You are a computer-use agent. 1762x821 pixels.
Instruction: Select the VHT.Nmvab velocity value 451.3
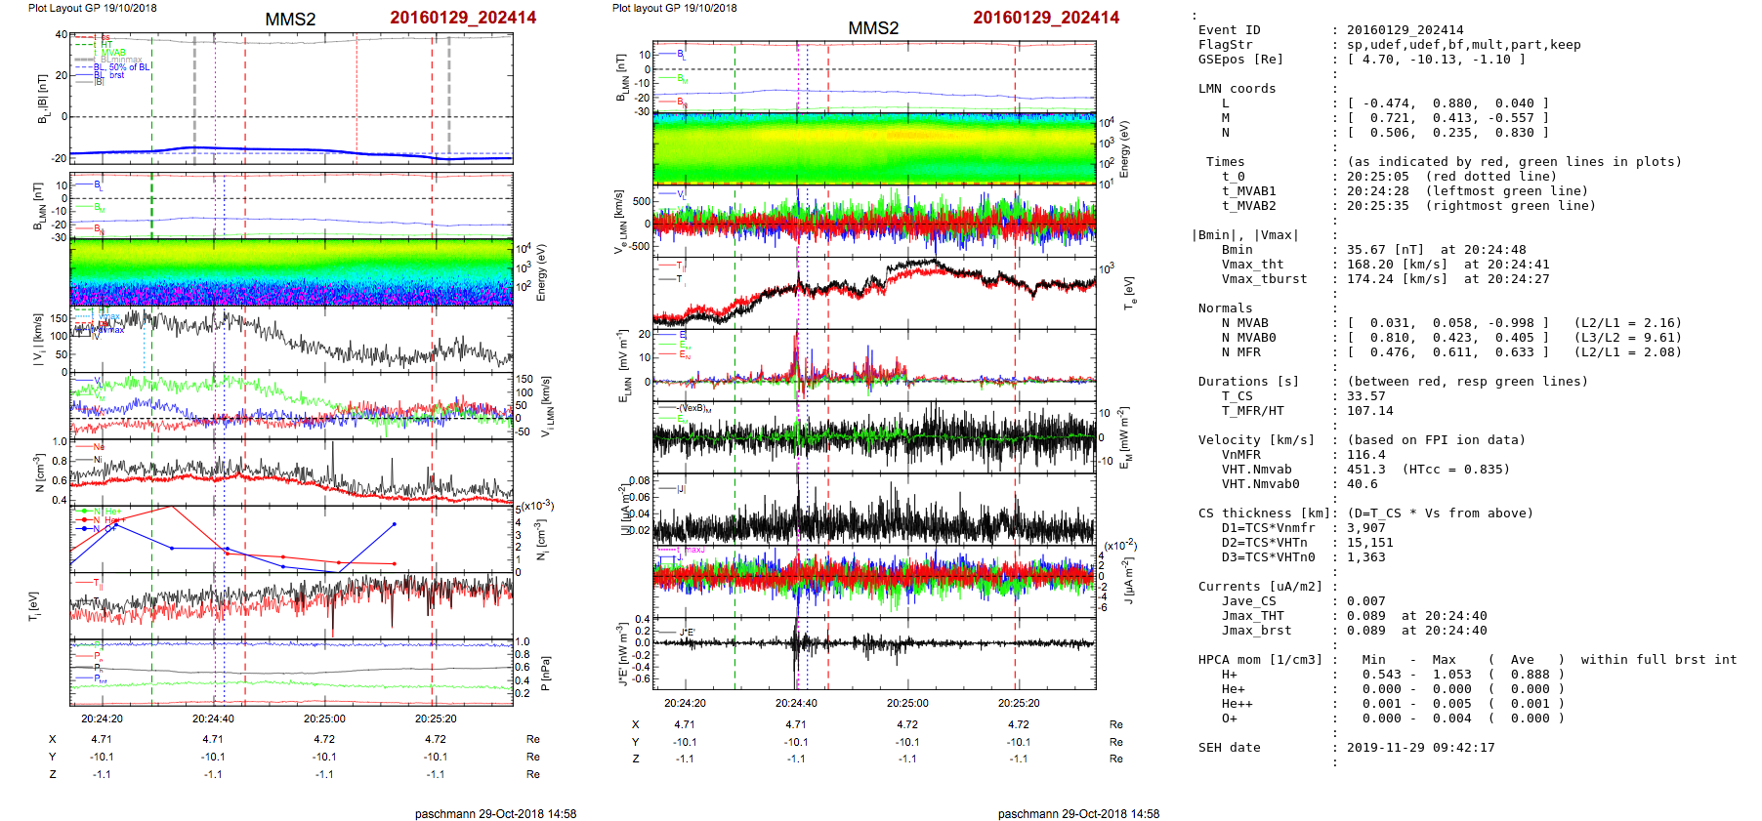pyautogui.click(x=1365, y=470)
